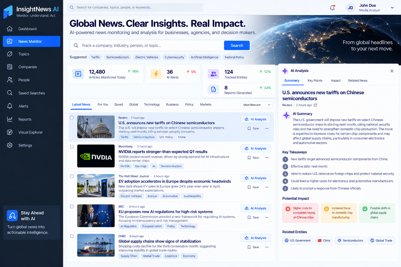401x267 pixels.
Task: Select the China related entity chip
Action: [324, 241]
